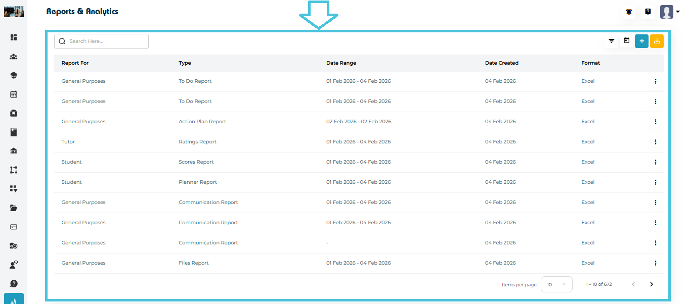Open the folder icon in sidebar
The image size is (688, 304).
[14, 208]
